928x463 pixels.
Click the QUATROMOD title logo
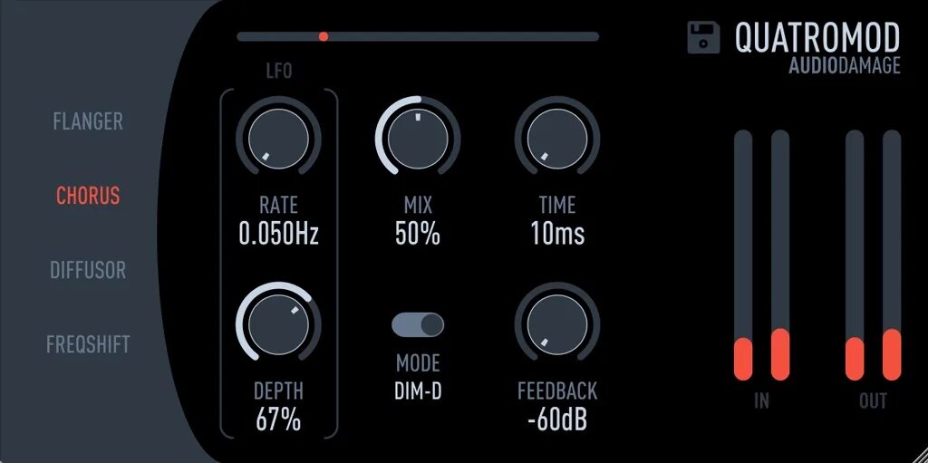tap(817, 37)
